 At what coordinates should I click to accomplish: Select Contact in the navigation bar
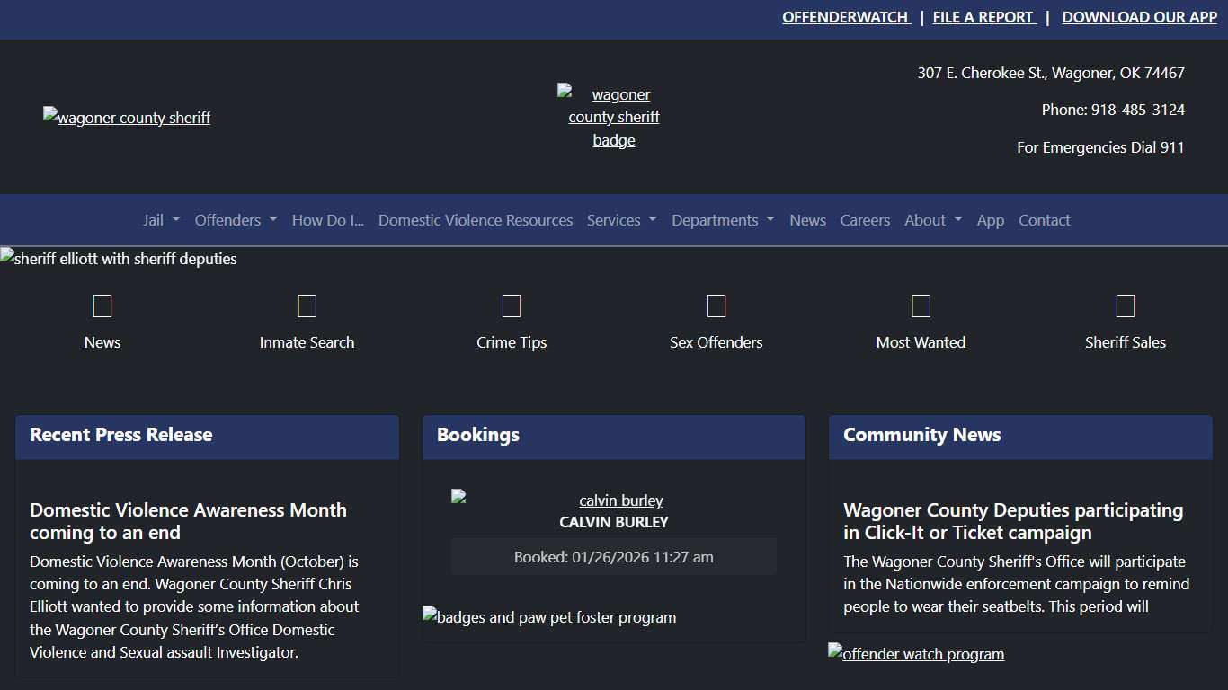1044,220
